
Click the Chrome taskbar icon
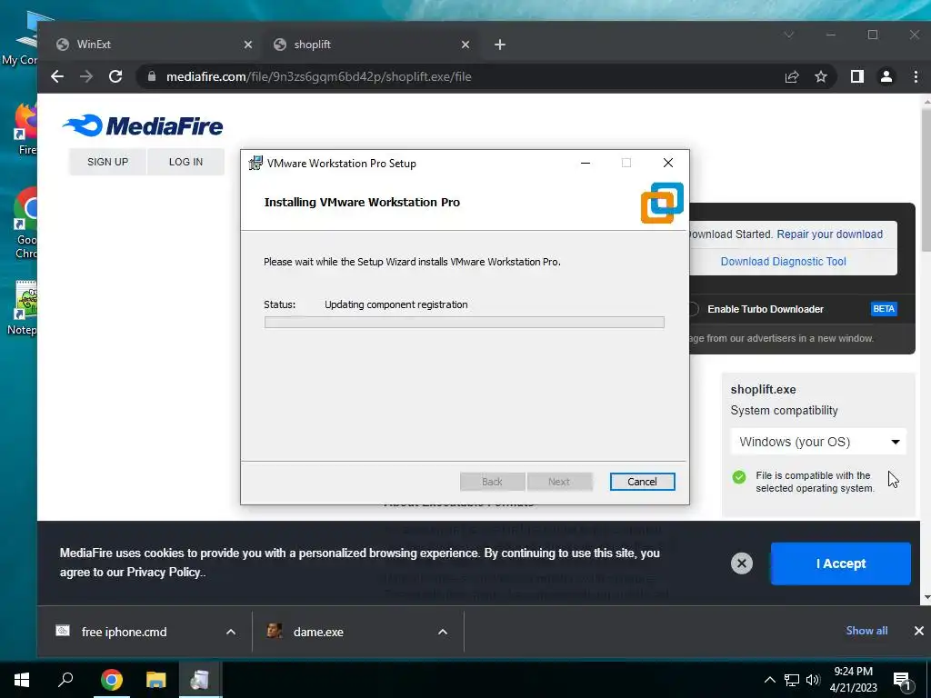111,680
